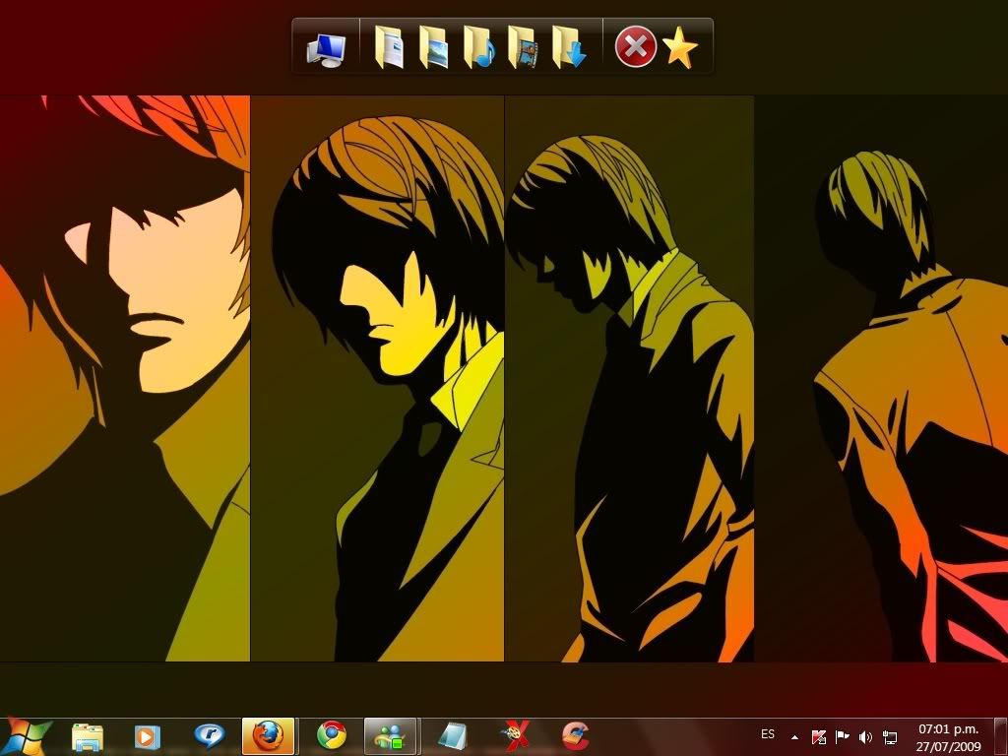Open the red K tray icon
This screenshot has width=1008, height=756.
(x=818, y=737)
